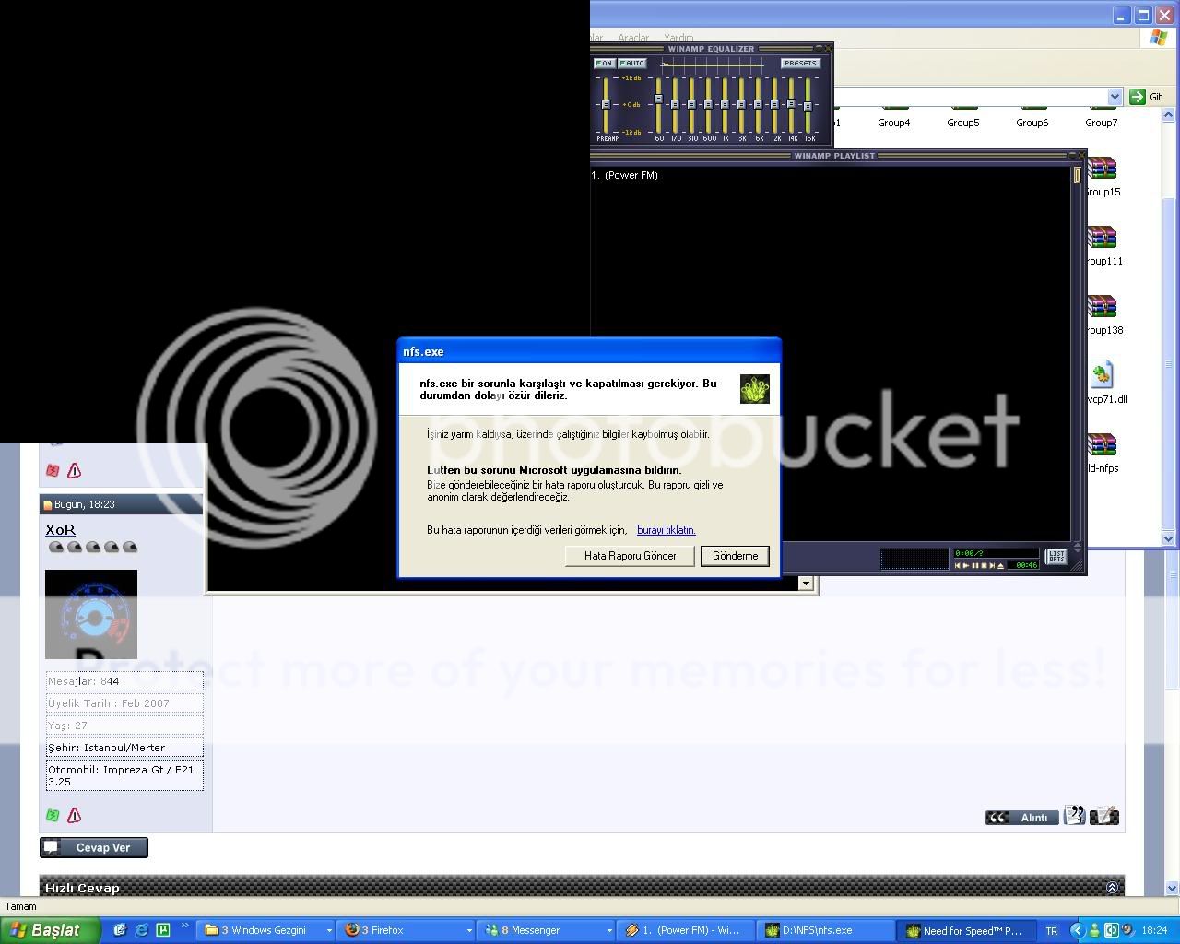Open the 'burayı tıklatın' link
1180x944 pixels.
(666, 530)
